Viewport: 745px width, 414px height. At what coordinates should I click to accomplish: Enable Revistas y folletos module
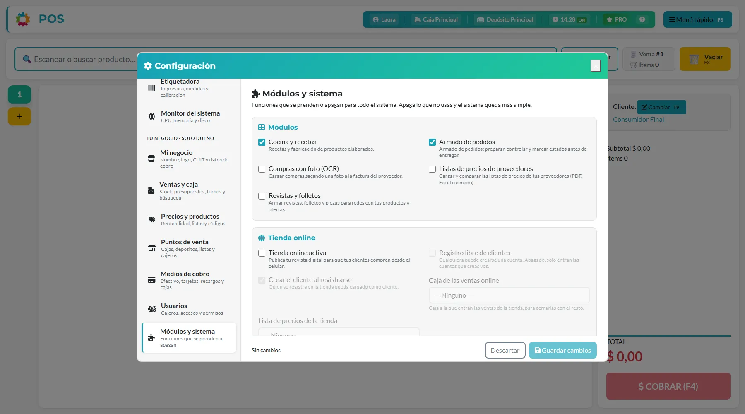point(262,196)
